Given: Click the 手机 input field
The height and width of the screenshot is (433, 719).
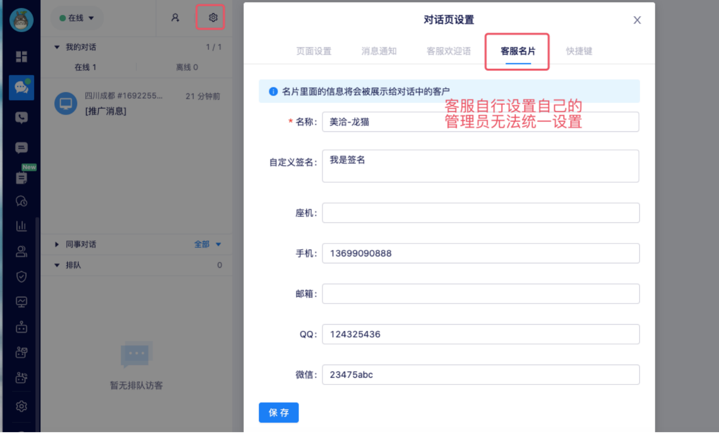Looking at the screenshot, I should coord(481,253).
